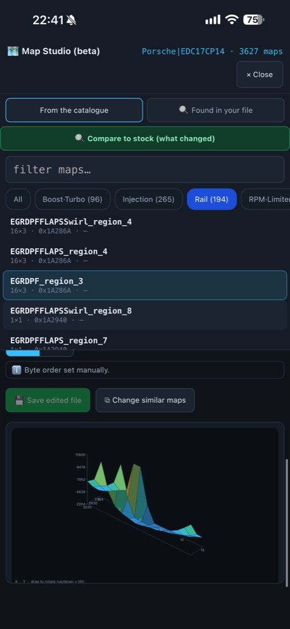Open the EGRDPFFLAPSSwirl_region_4 map entry
This screenshot has width=290, height=629.
point(145,226)
